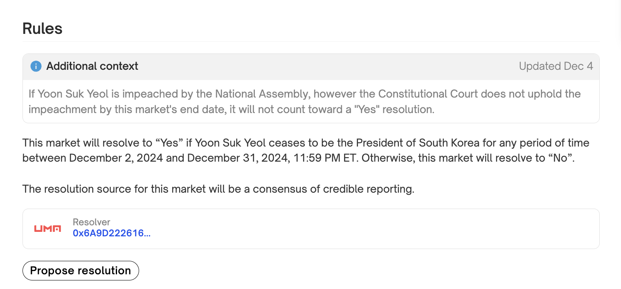The image size is (621, 289).
Task: Click the empty area of Resolver card
Action: click(x=368, y=229)
